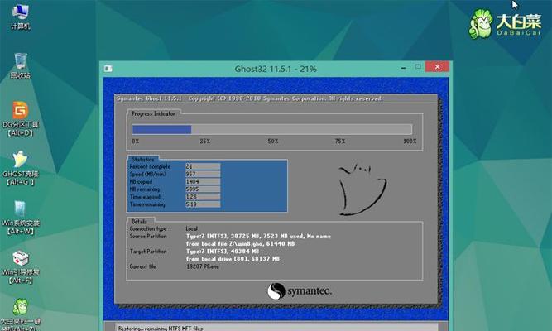
Task: Click the Time elapsed value 1:28
Action: coord(203,197)
